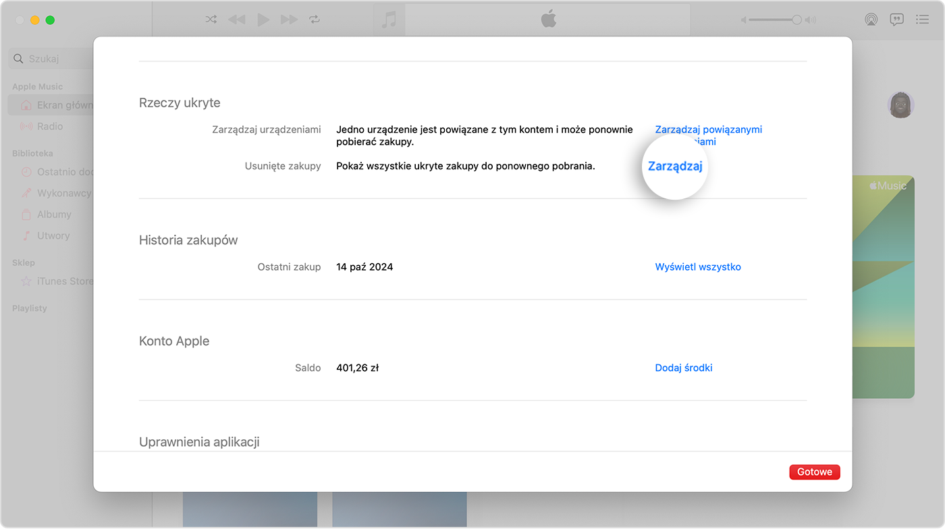This screenshot has width=945, height=529.
Task: Show lyrics panel icon
Action: [896, 20]
